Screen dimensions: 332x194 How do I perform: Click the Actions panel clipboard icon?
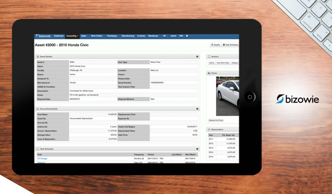[209, 57]
